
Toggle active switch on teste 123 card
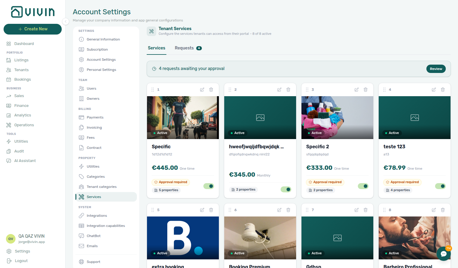(x=440, y=186)
